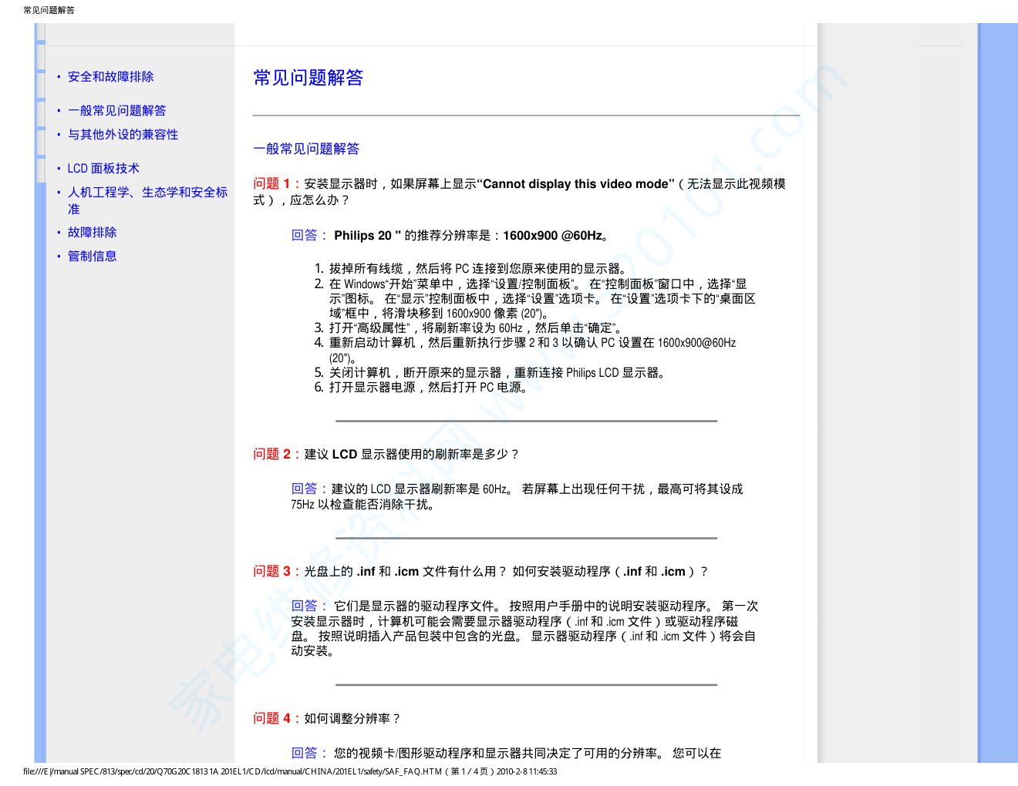Click list step 6 about 打开显示器电源
1018x786 pixels.
(x=427, y=388)
